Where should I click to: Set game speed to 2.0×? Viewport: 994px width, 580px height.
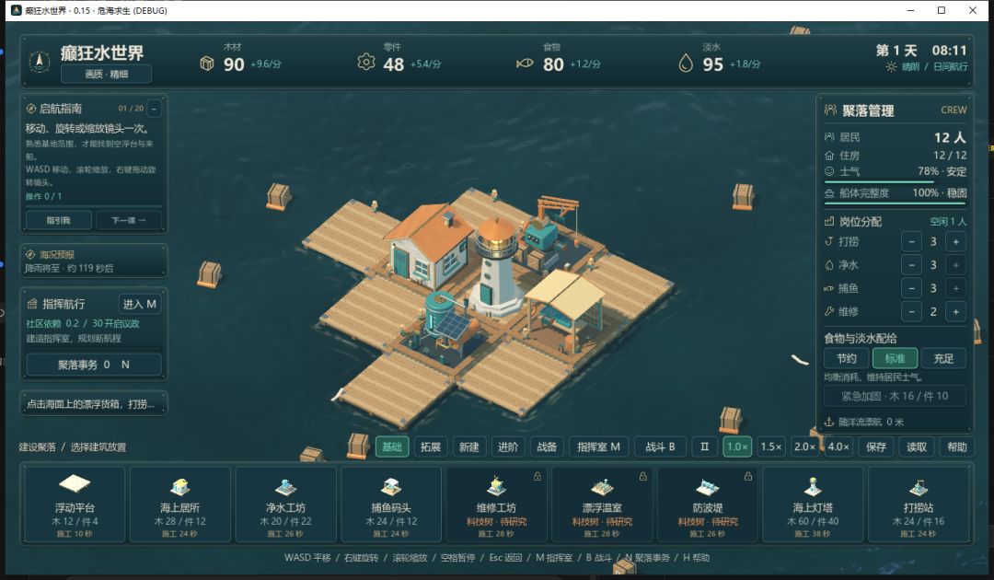click(805, 447)
